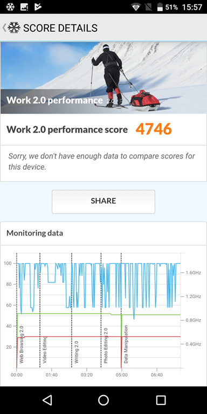The width and height of the screenshot is (207, 414).
Task: Tap the Monitoring data section heading
Action: 34,233
